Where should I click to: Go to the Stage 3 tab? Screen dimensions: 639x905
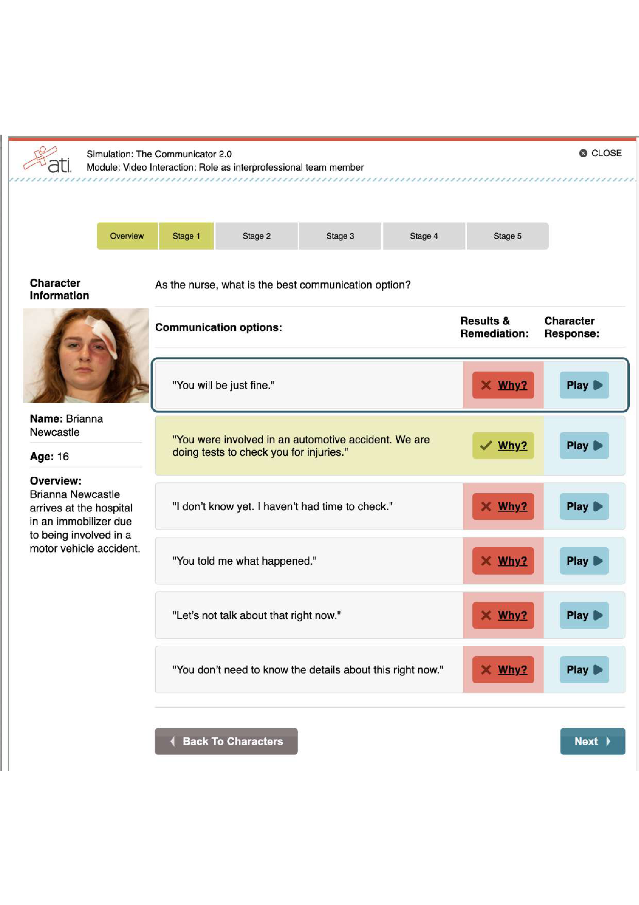click(340, 236)
